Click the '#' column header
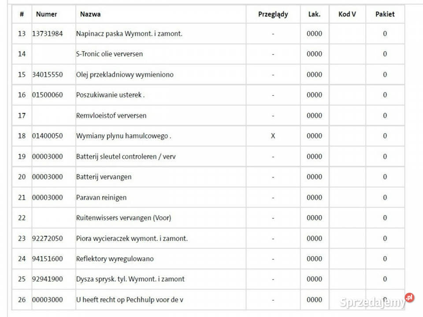 (22, 14)
